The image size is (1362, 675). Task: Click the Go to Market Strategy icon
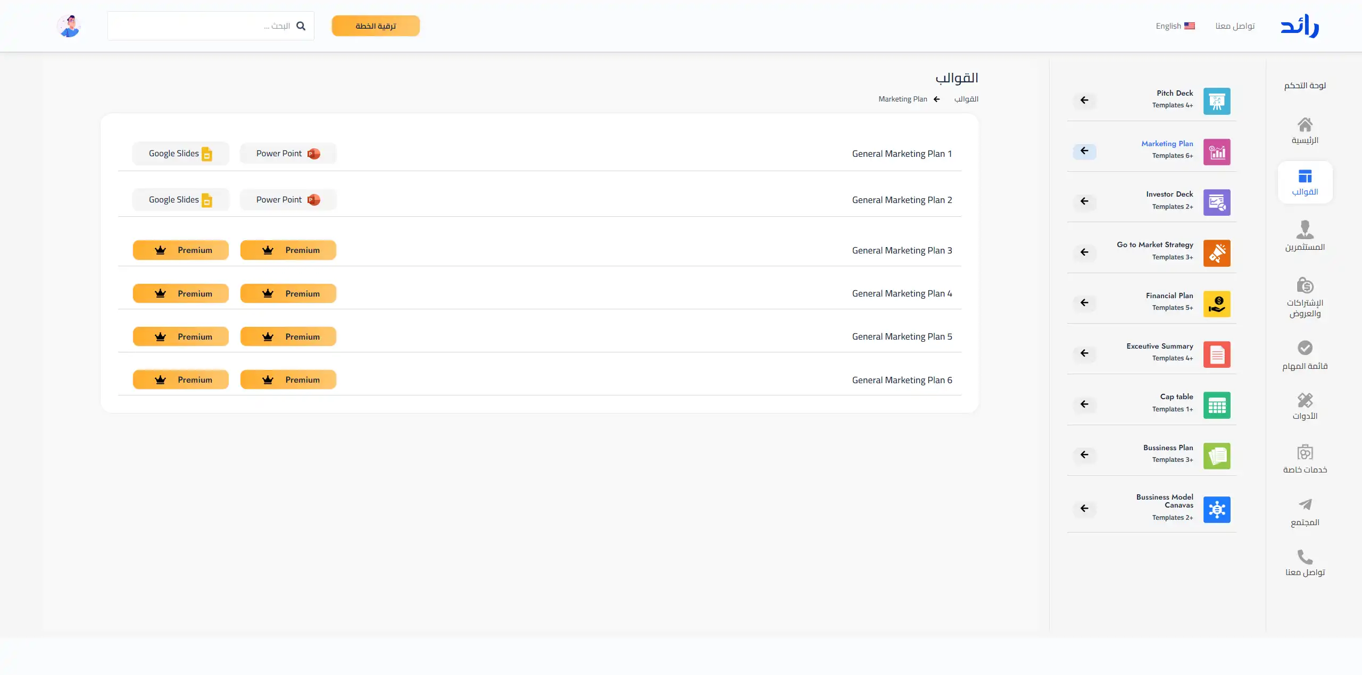point(1217,253)
